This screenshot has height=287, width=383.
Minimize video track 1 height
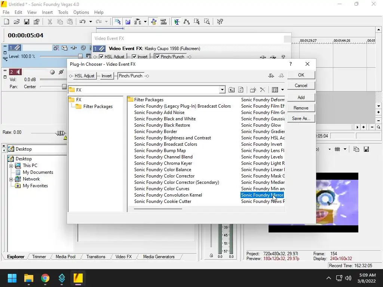pyautogui.click(x=5, y=46)
